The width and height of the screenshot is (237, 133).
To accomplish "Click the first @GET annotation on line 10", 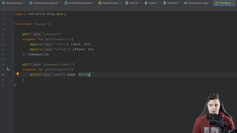I will [26, 34].
